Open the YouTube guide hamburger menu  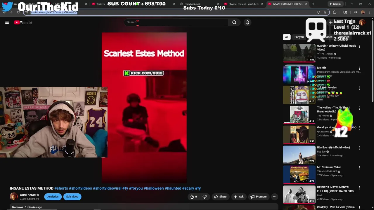pos(7,22)
